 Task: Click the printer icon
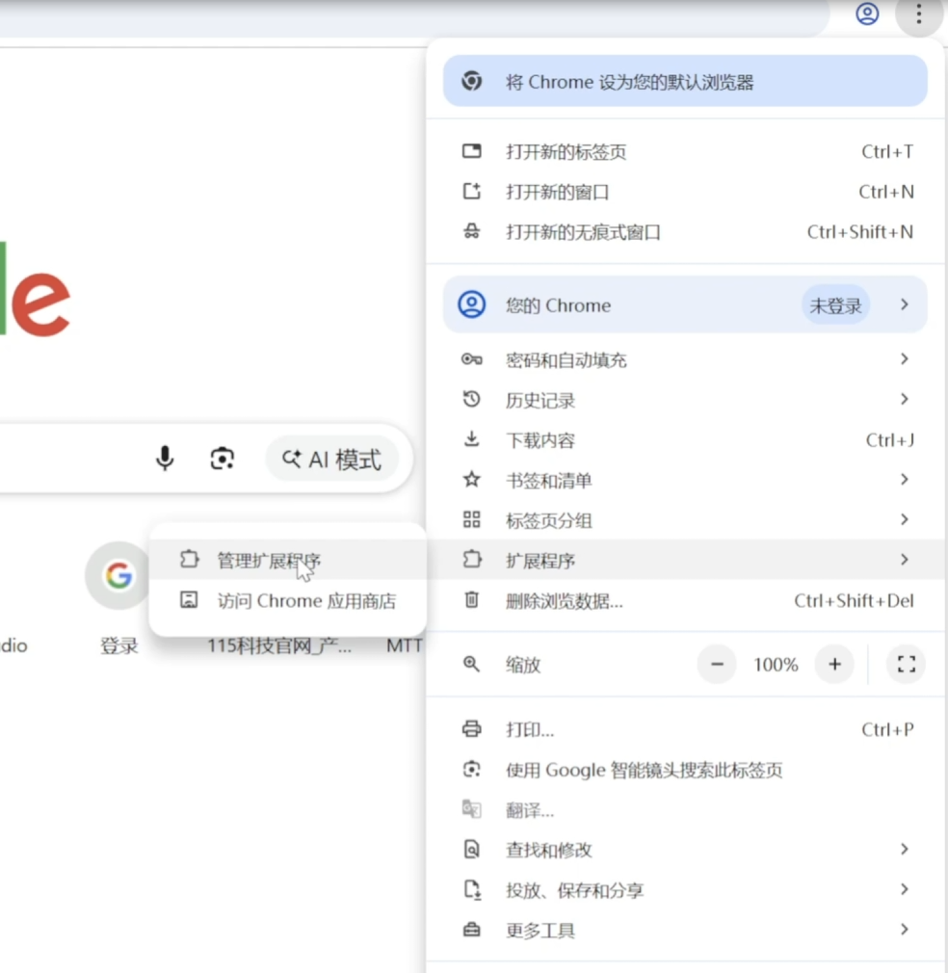click(x=471, y=728)
